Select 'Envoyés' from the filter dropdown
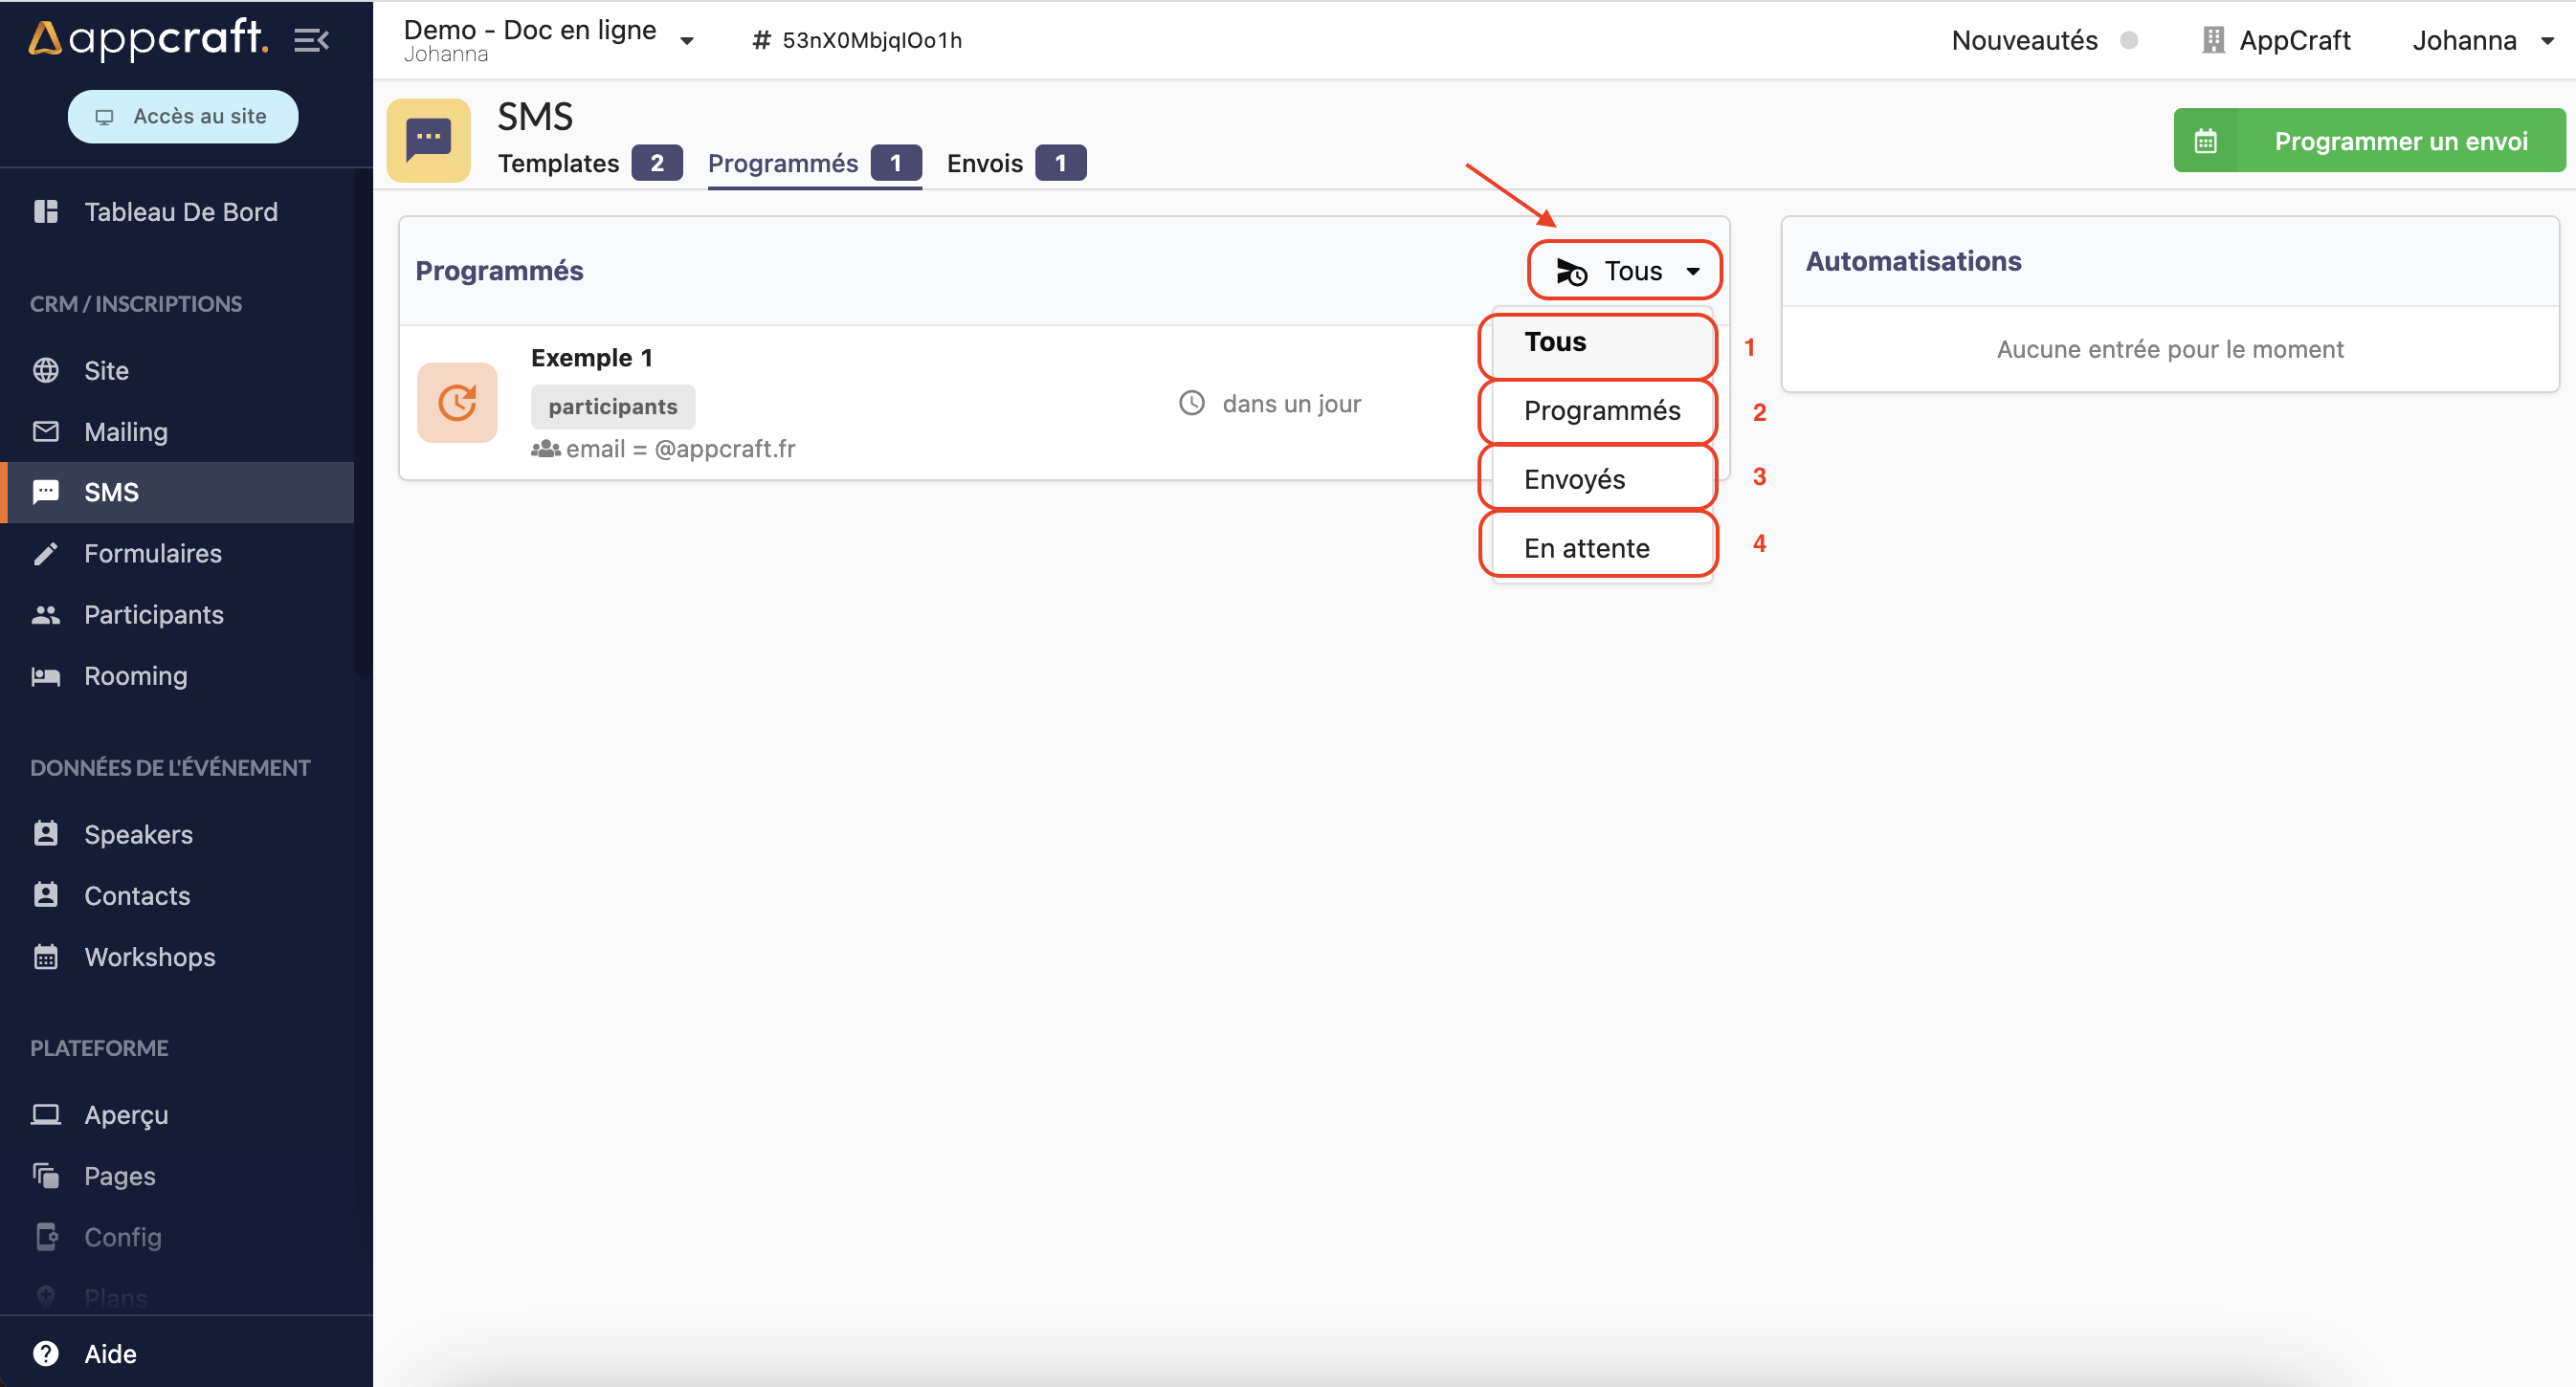 1595,476
